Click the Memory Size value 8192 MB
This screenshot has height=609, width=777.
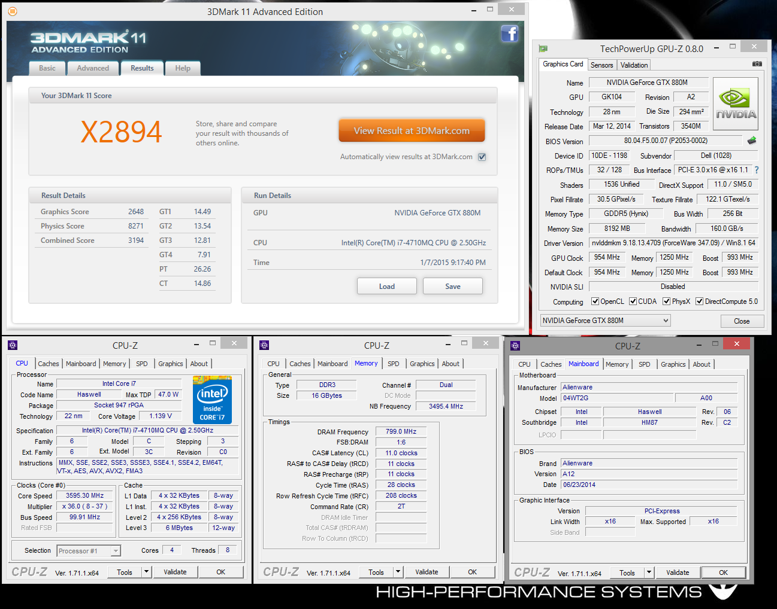[x=617, y=229]
